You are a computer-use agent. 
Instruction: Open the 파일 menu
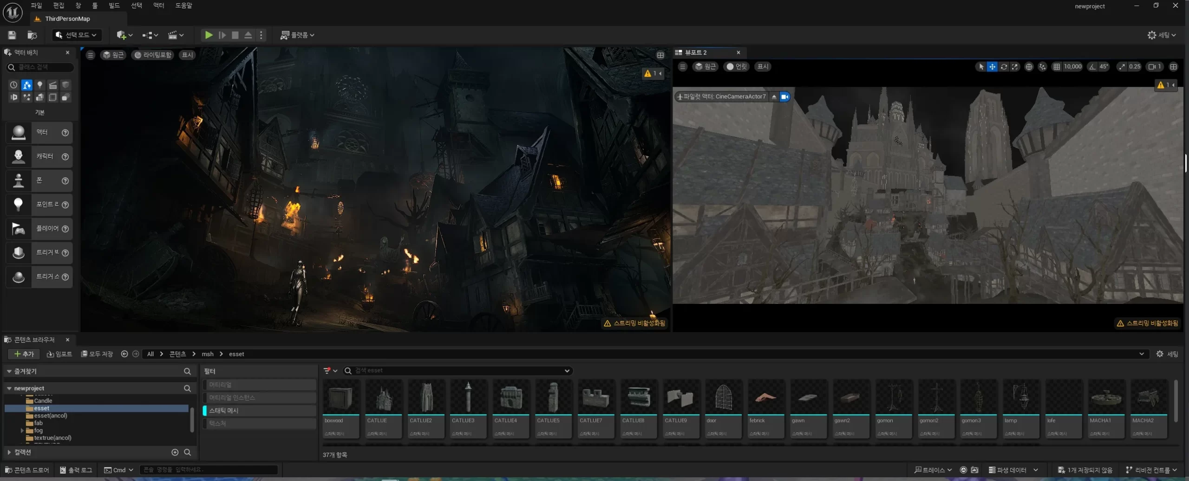coord(36,6)
